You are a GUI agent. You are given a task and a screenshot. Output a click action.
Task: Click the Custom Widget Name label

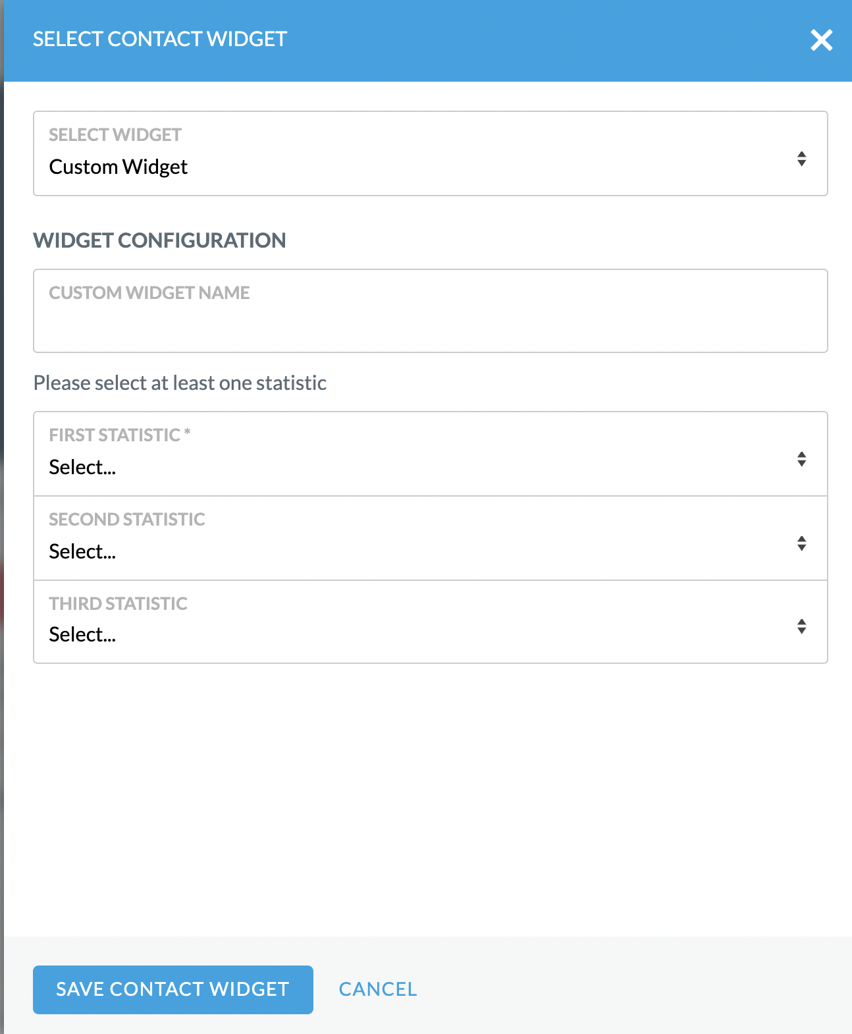coord(149,292)
